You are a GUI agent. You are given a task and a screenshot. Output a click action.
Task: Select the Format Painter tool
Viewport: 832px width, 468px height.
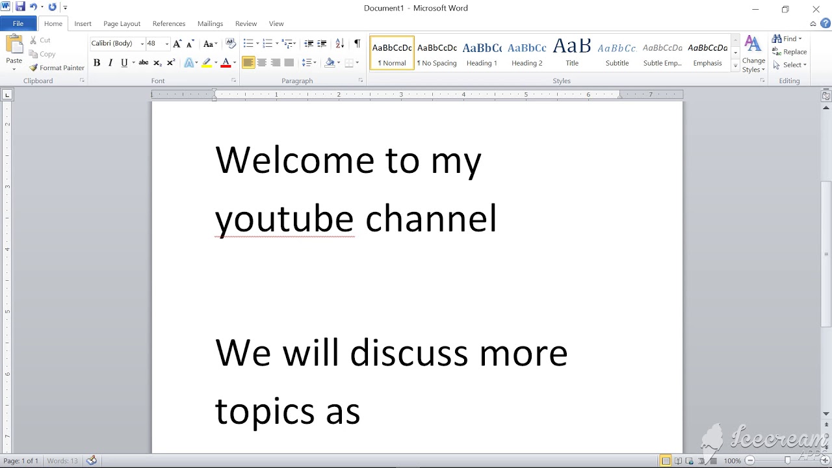(x=57, y=68)
